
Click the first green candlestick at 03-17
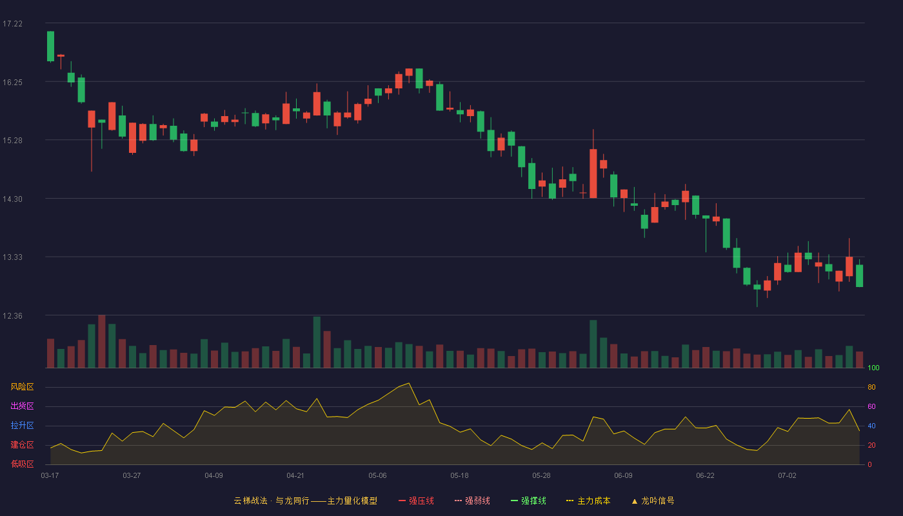point(50,46)
